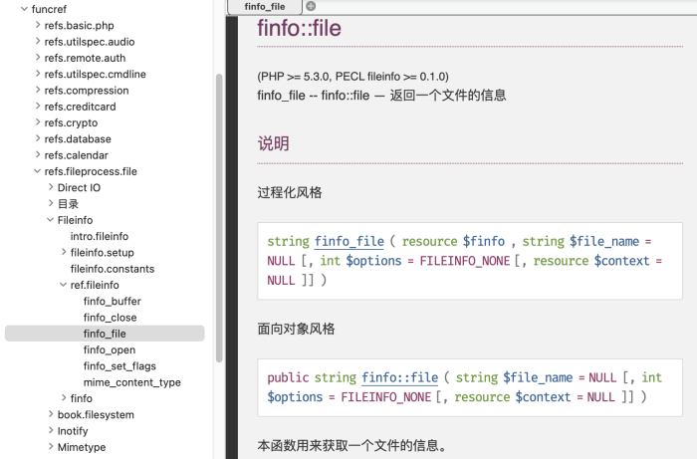The width and height of the screenshot is (697, 459).
Task: Expand Mimetype chevron
Action: click(x=51, y=447)
